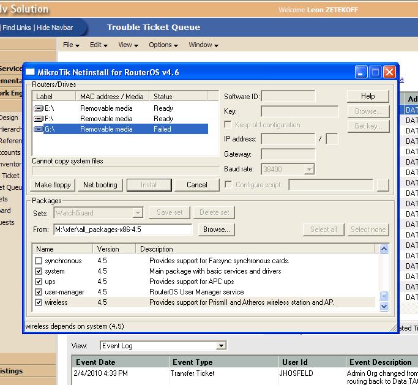Toggle the synchronous package checkbox
Viewport: 418px width, 385px height.
(39, 261)
